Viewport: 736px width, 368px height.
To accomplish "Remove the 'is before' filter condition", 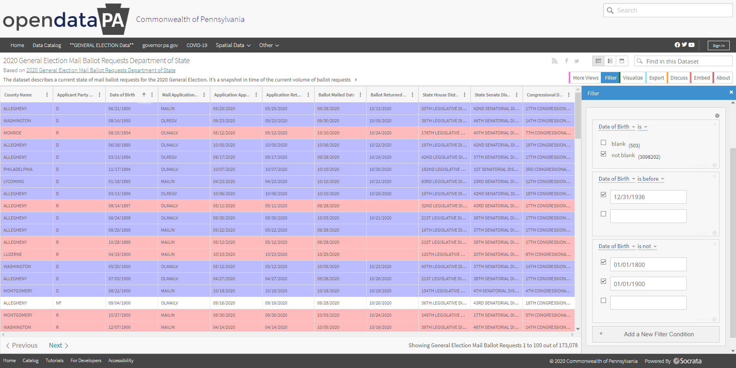I will click(714, 176).
